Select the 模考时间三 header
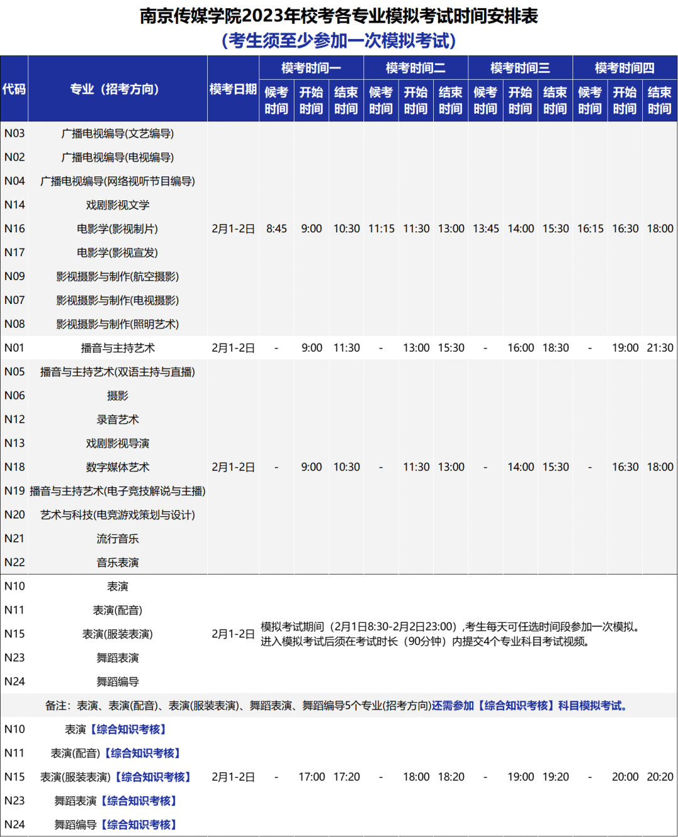Image resolution: width=678 pixels, height=837 pixels. point(520,68)
